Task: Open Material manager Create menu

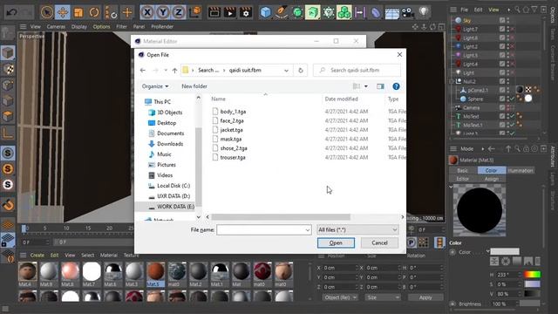Action: [x=37, y=255]
